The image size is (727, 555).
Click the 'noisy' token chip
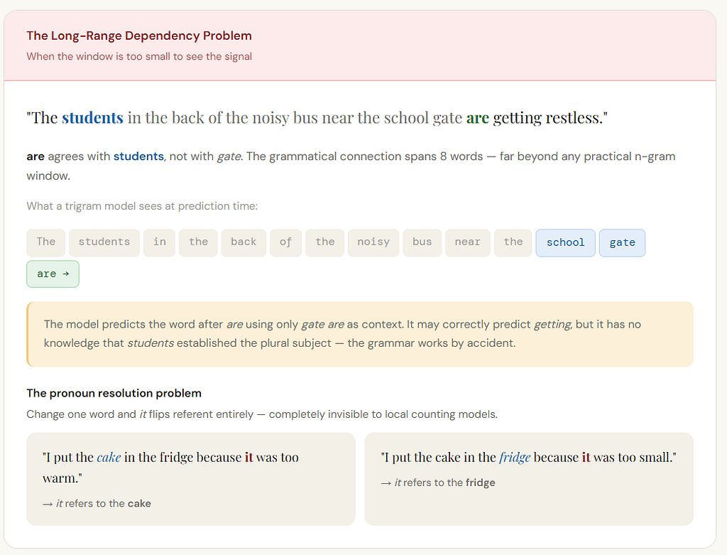[x=373, y=242]
